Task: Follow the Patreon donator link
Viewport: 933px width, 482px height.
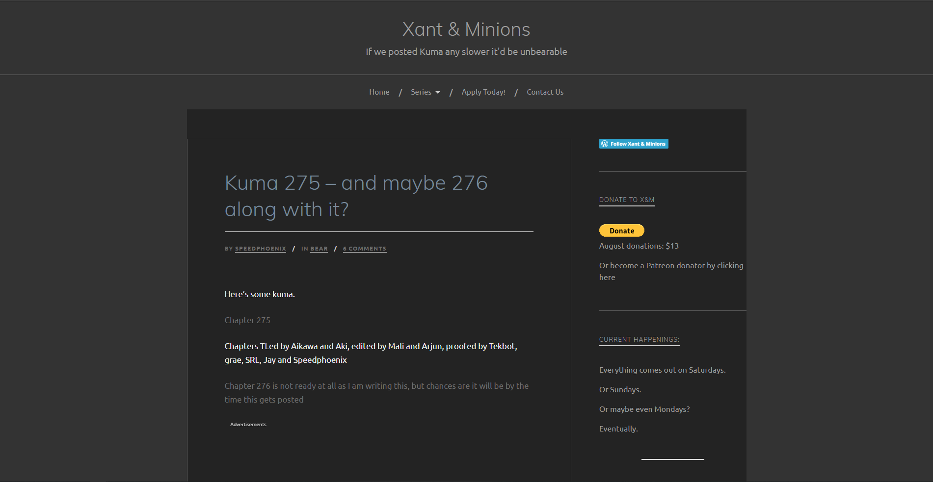Action: [x=671, y=271]
